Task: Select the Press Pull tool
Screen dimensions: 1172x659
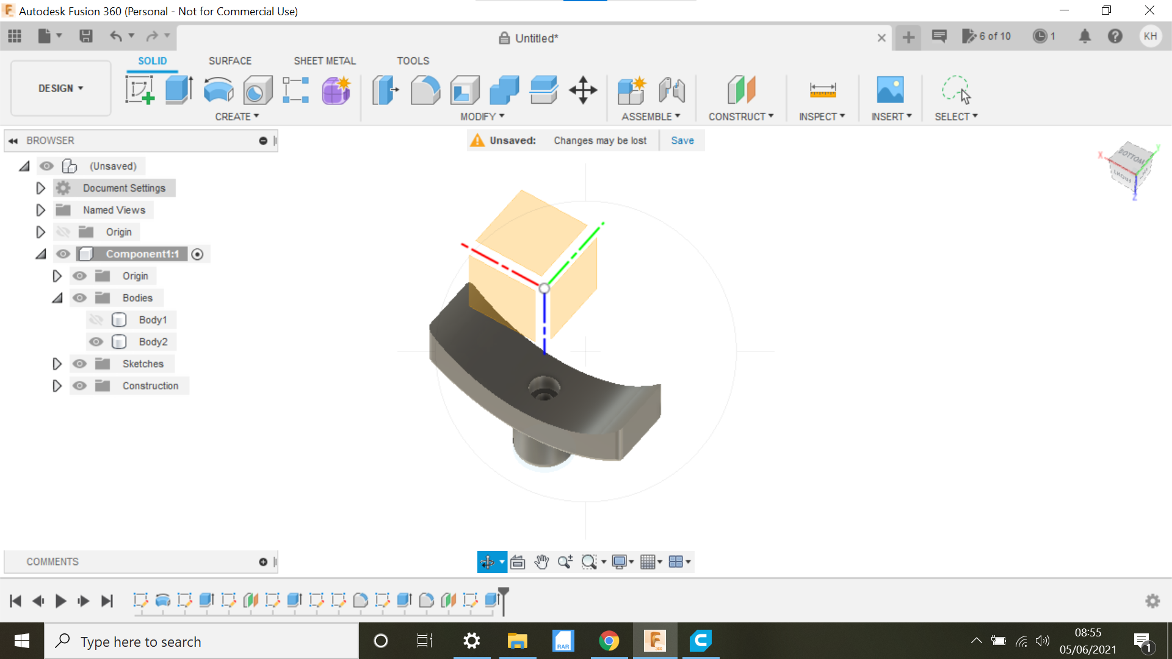Action: tap(384, 90)
